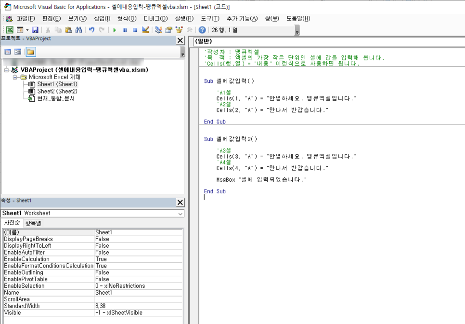Click the MsgBox code line
The image size is (465, 324).
click(x=261, y=180)
